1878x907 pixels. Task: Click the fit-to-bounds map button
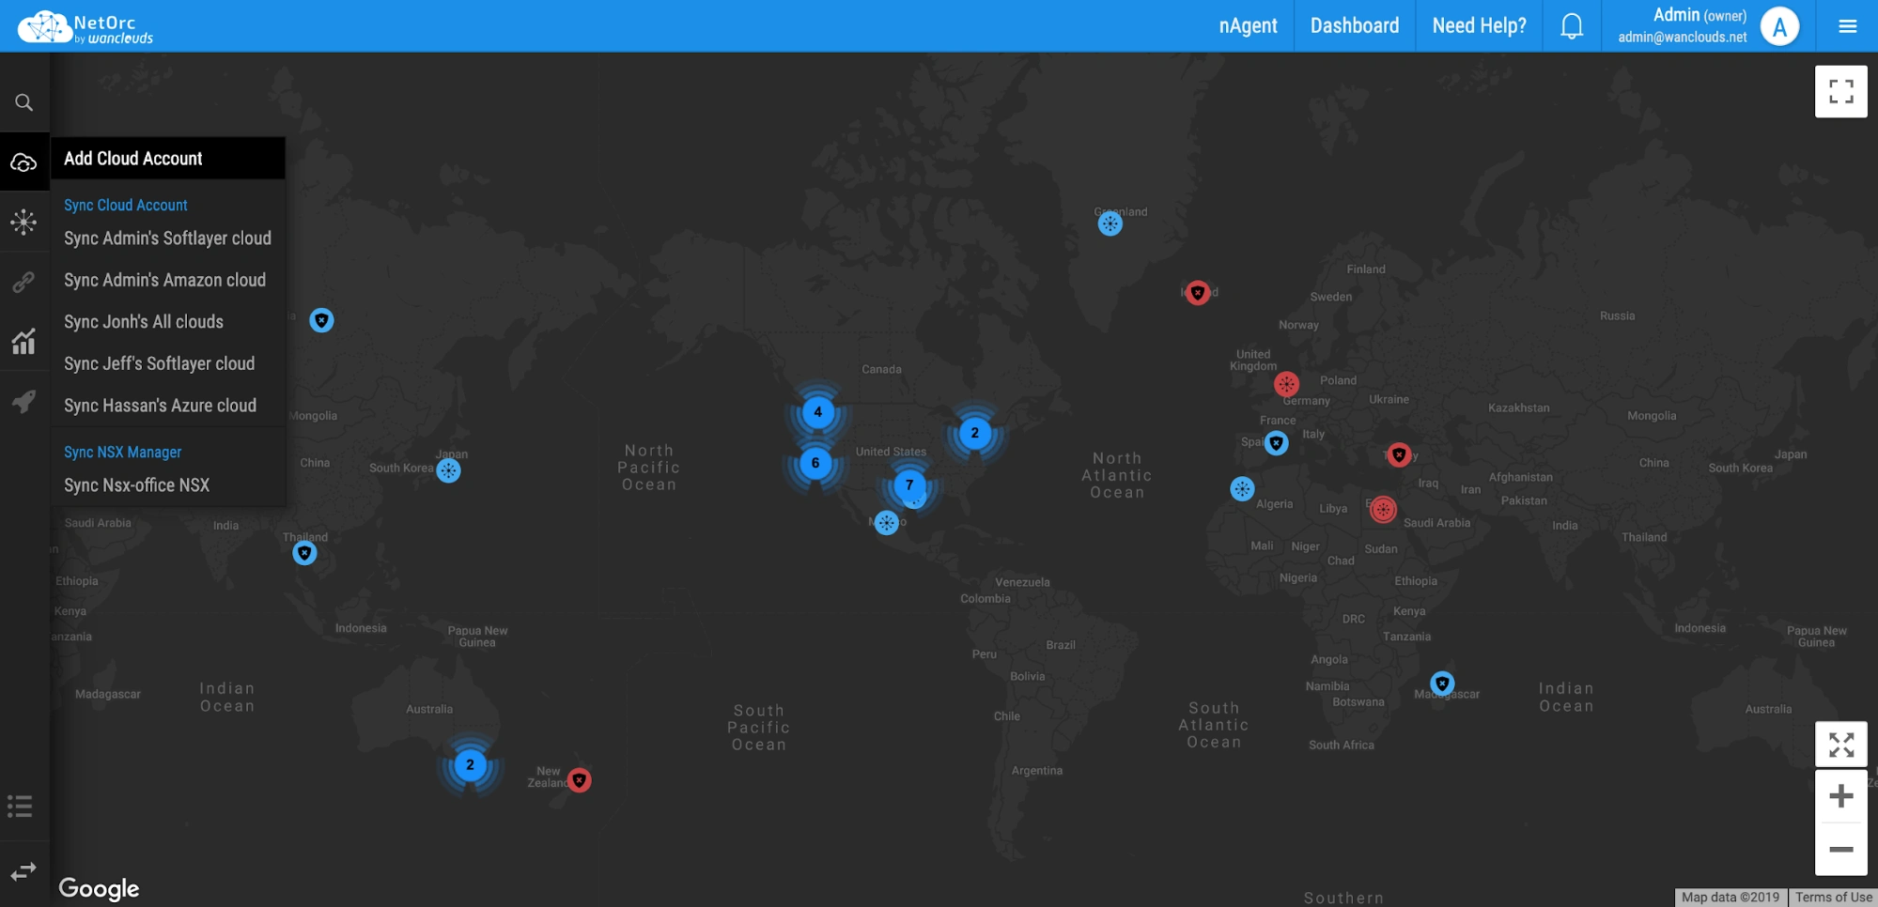pyautogui.click(x=1840, y=746)
